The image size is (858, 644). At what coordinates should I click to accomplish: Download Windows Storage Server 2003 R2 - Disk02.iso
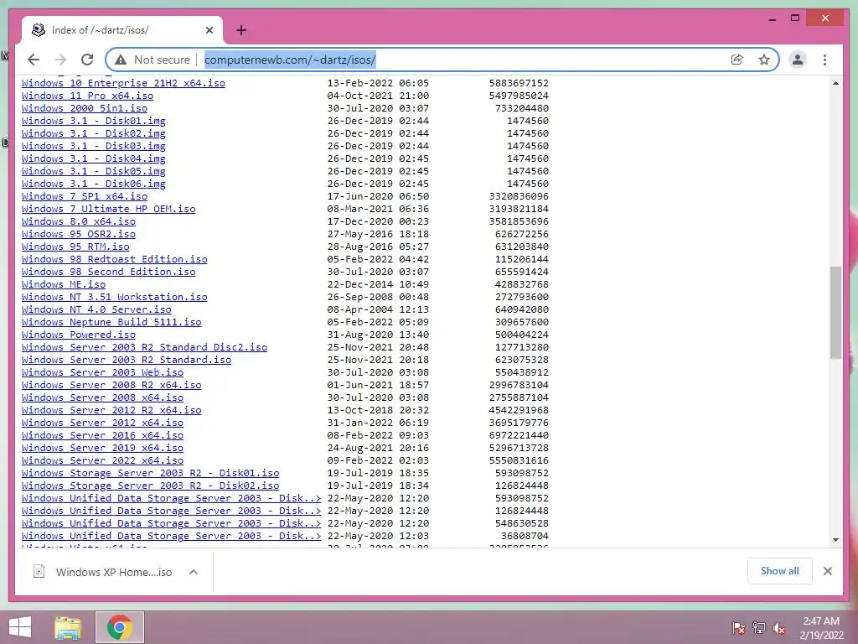pos(151,486)
